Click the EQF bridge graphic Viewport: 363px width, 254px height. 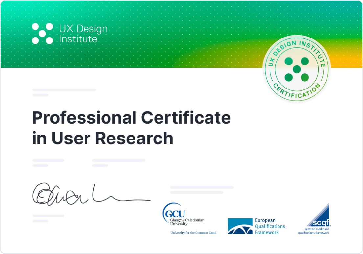point(239,226)
